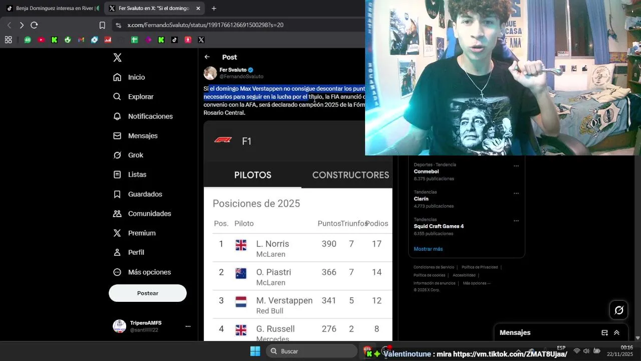The height and width of the screenshot is (361, 641).
Task: Select PILOTOS tab in F1 card
Action: 252,175
